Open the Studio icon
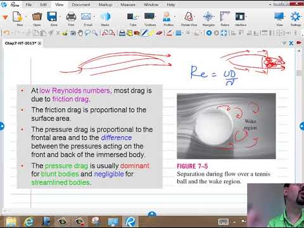The height and width of the screenshot is (228, 304). 105,16
